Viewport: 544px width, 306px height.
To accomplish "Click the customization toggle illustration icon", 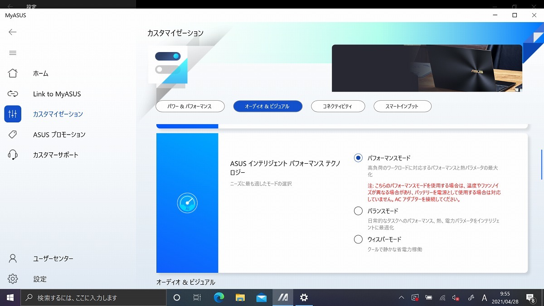I will [168, 64].
